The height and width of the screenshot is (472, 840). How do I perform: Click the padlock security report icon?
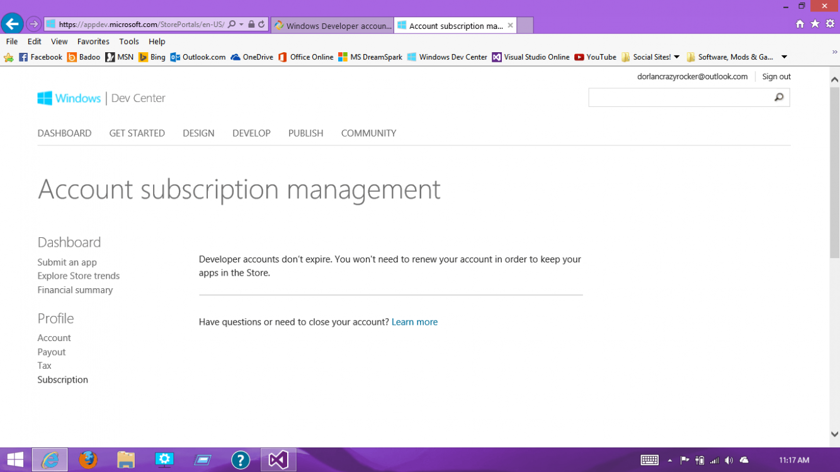(251, 25)
